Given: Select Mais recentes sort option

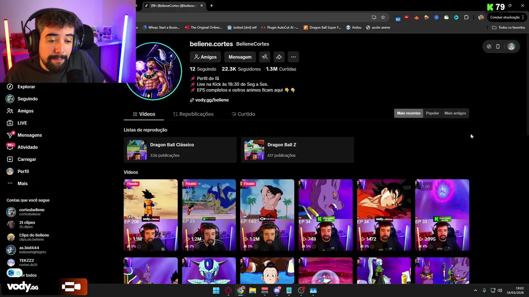Looking at the screenshot, I should (409, 113).
